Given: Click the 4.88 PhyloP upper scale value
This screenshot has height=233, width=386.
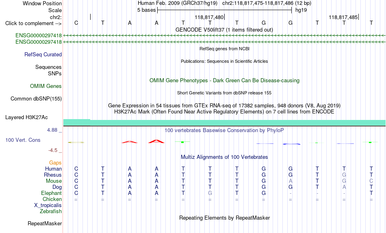Looking at the screenshot, I should (52, 130).
